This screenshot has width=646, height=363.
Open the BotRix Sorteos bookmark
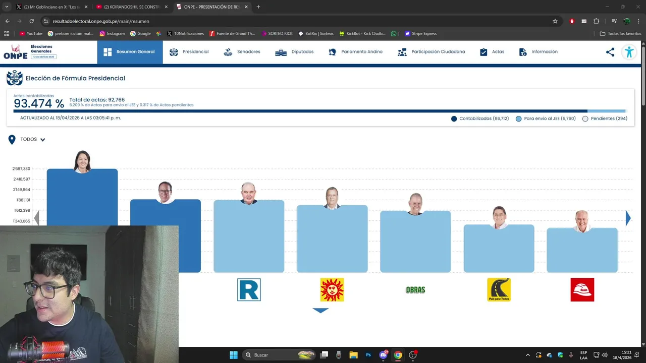(316, 34)
